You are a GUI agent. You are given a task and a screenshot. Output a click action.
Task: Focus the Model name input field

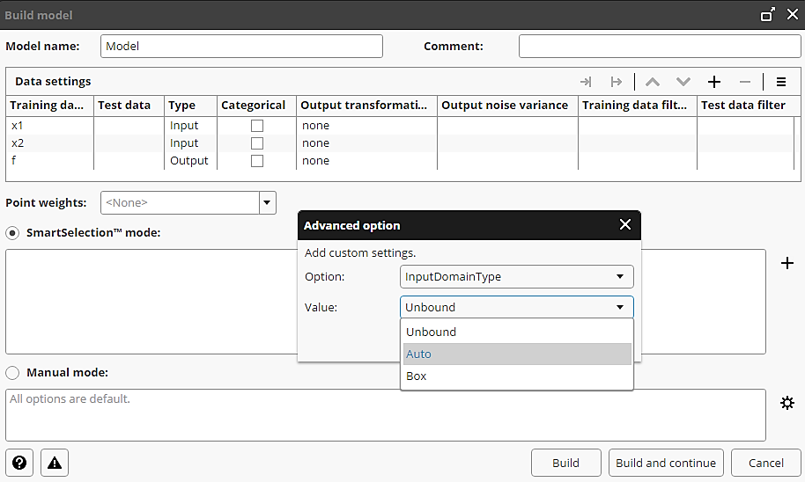click(241, 46)
